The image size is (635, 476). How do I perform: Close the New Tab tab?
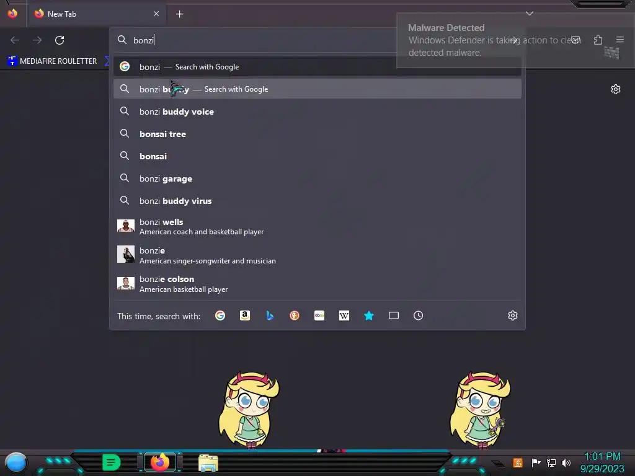156,14
